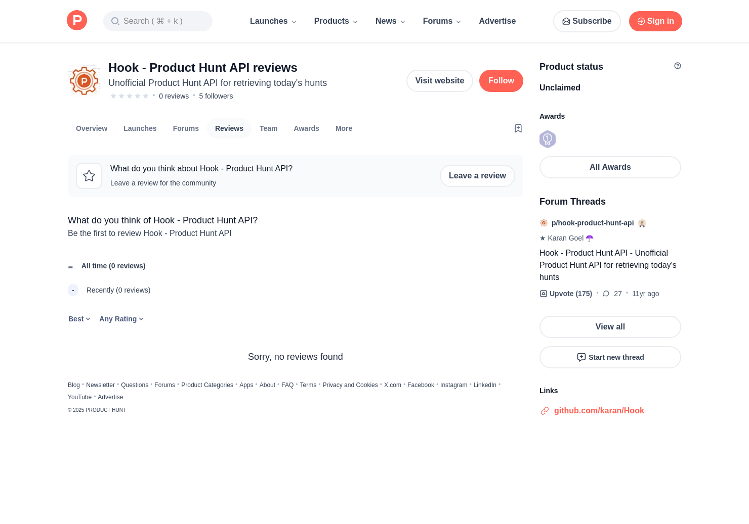
Task: Click the Visit website button
Action: coord(440,81)
